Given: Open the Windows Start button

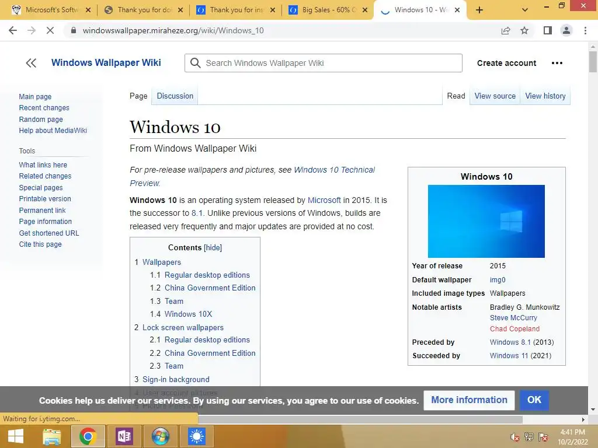Looking at the screenshot, I should click(x=16, y=436).
